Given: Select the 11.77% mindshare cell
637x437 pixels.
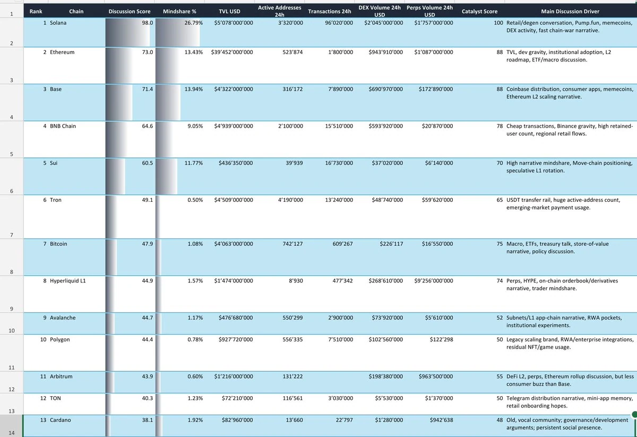Looking at the screenshot, I should (180, 176).
